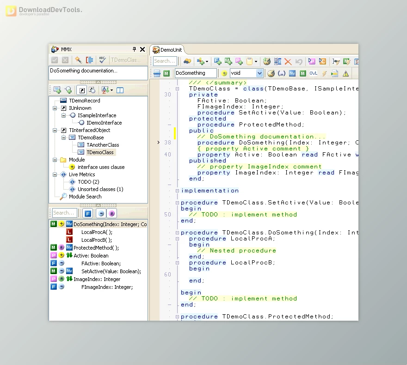Screen dimensions: 407x365
Task: Collapse the TDemoBase tree node
Action: [63, 138]
